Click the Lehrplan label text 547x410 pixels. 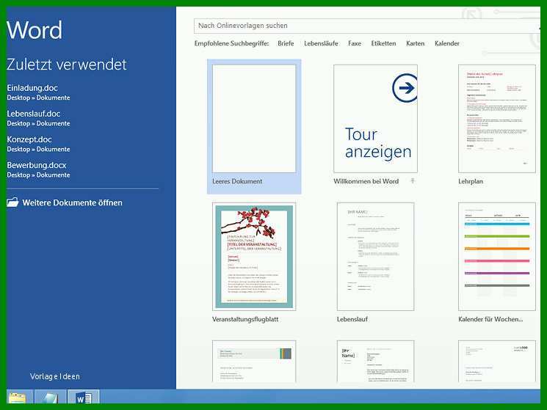click(x=471, y=181)
